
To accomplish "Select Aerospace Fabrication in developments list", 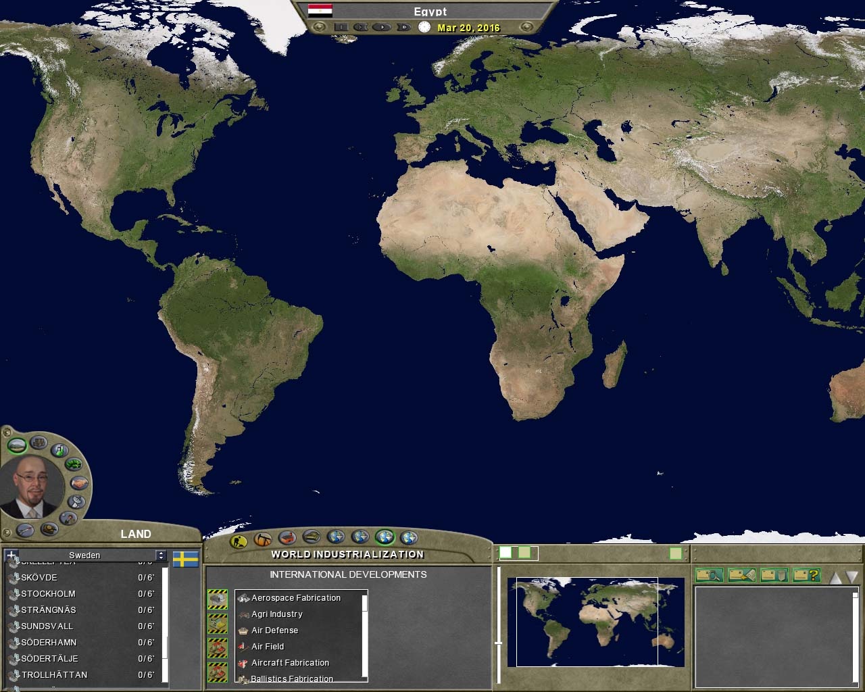I will coord(296,598).
